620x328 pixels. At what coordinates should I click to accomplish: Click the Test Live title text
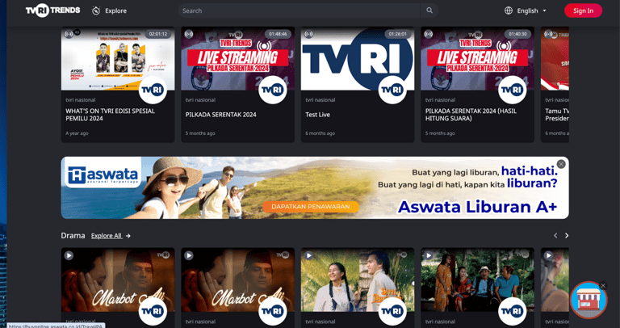point(317,115)
